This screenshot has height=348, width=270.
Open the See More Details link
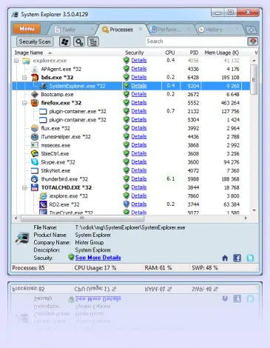(98, 258)
